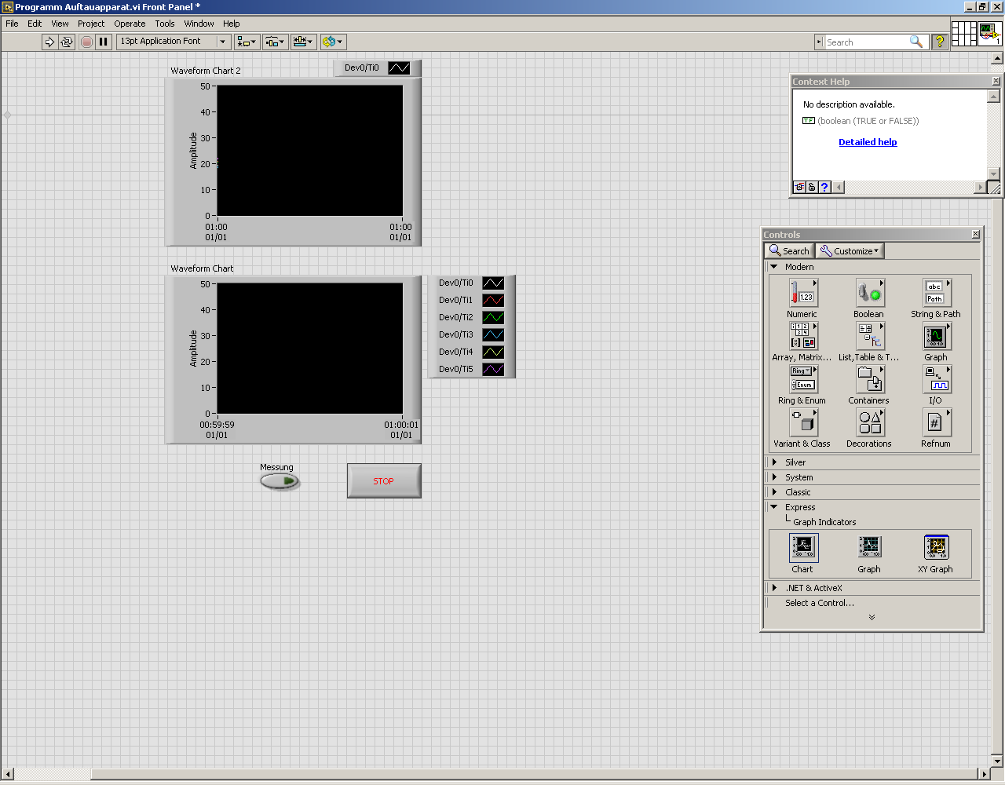The image size is (1005, 785).
Task: Open the Tools menu
Action: pyautogui.click(x=165, y=24)
